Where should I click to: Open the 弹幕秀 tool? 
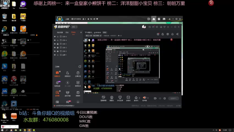point(78,94)
